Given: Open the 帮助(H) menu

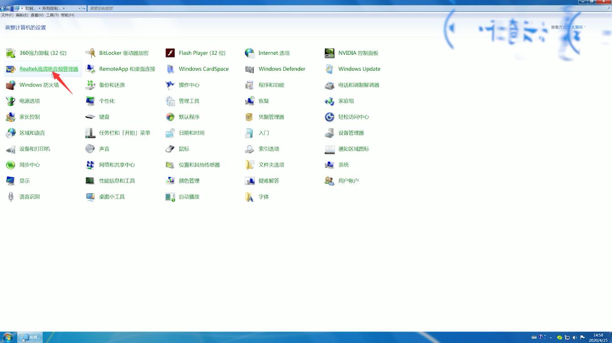Looking at the screenshot, I should point(67,15).
